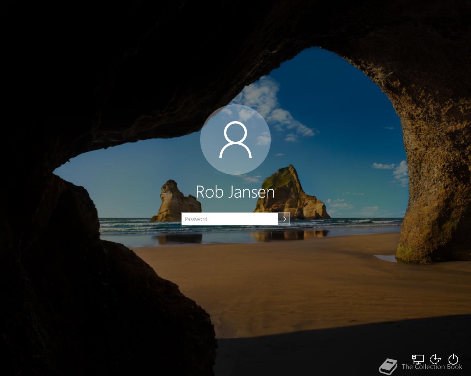Click the Password input field

[230, 219]
